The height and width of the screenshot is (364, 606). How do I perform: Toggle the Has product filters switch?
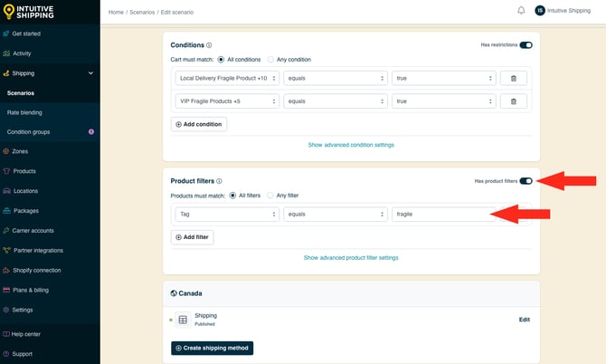click(526, 181)
